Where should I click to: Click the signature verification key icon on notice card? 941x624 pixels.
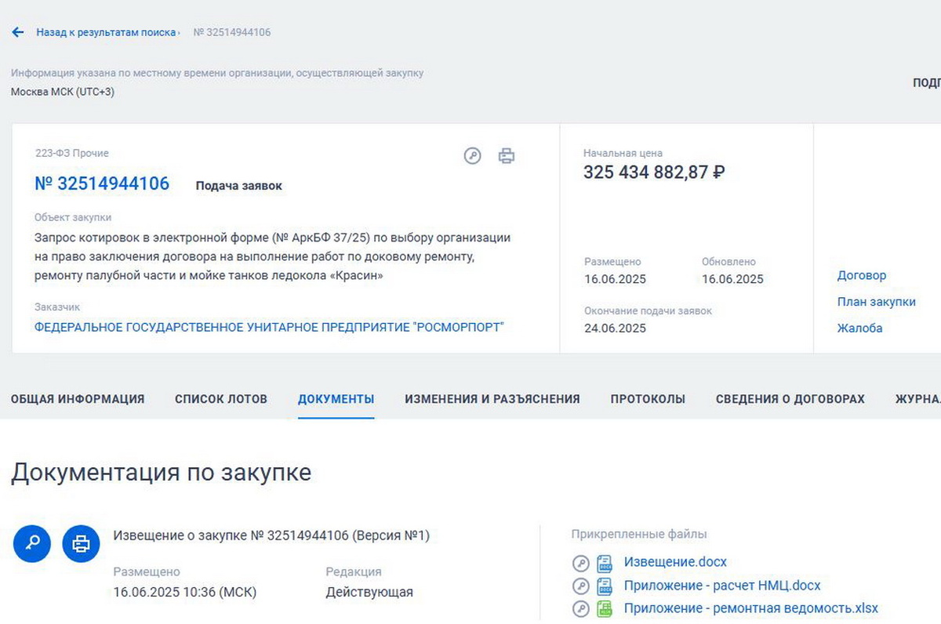pos(471,156)
